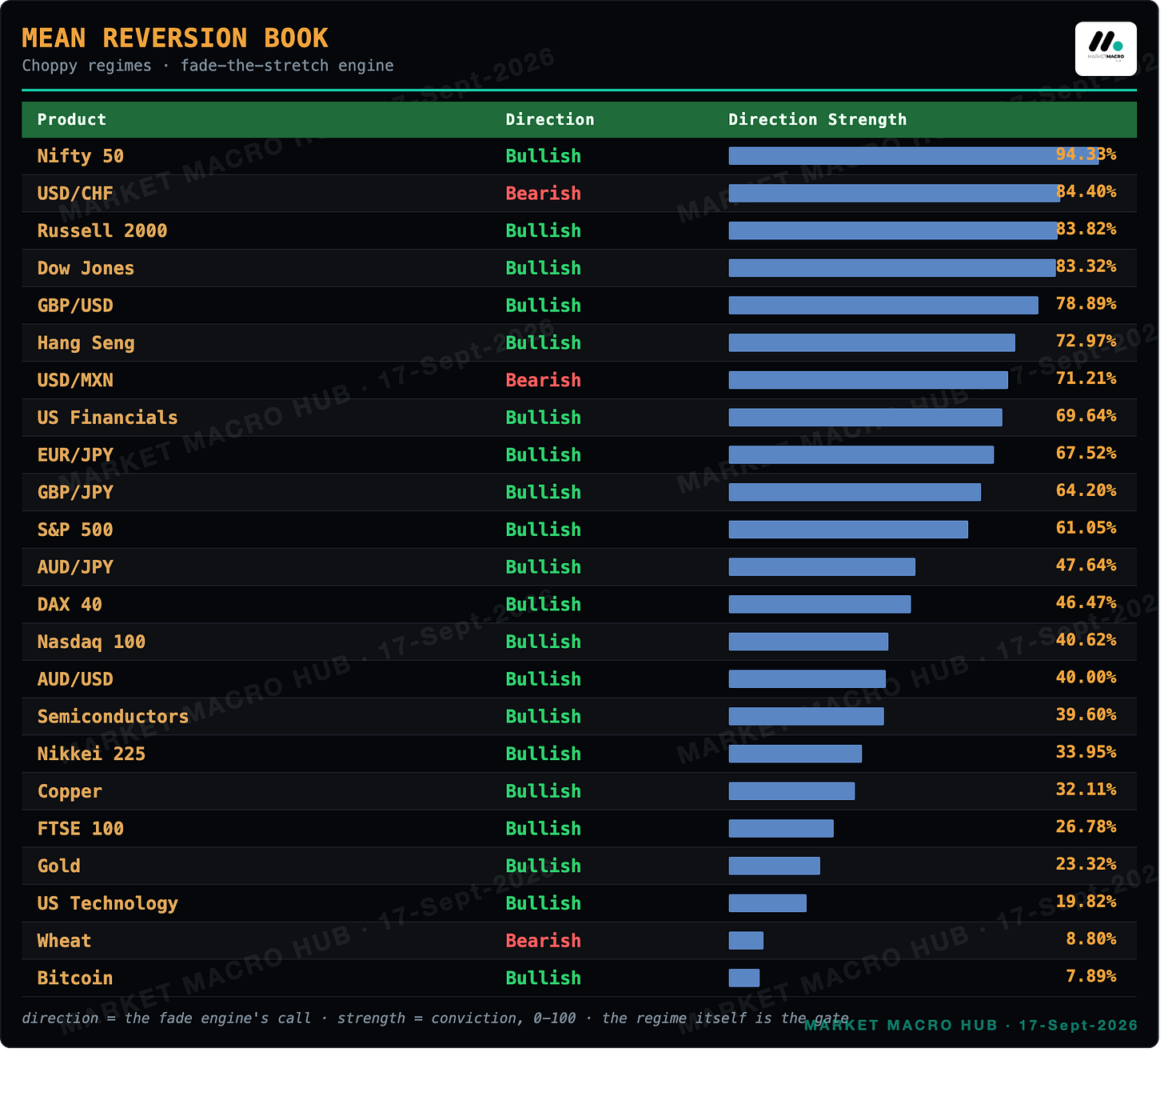Click the 78.89% strength value

[x=1086, y=304]
